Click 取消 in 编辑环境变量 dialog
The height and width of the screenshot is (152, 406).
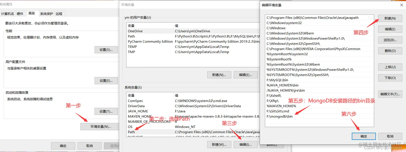coord(390,136)
